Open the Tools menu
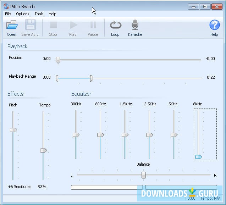Screen dimensions: 226x205 (39, 14)
